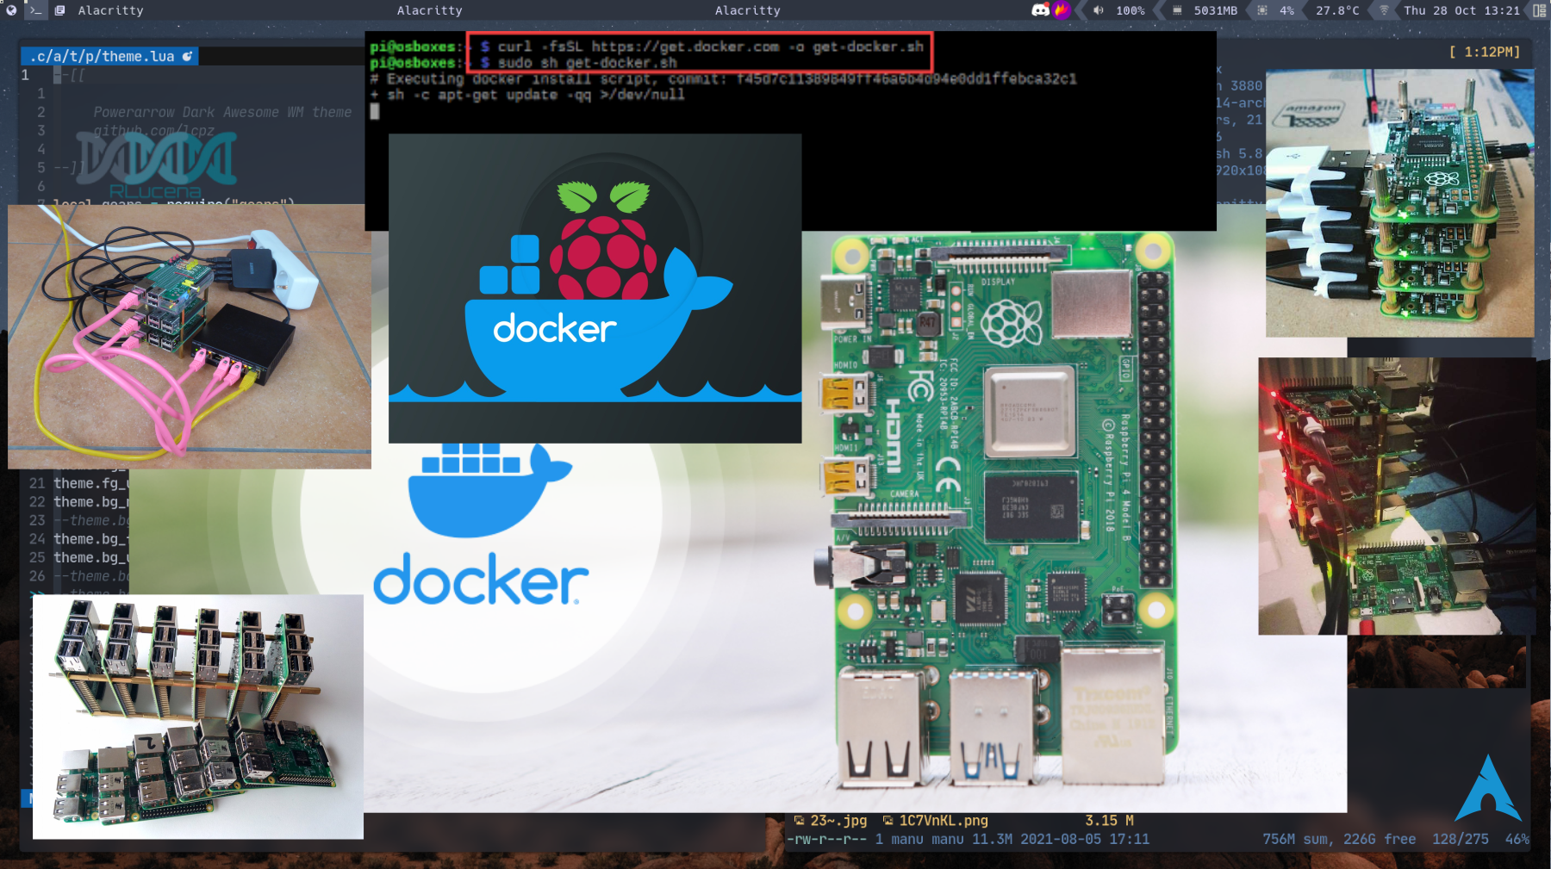
Task: Click the Wi-Fi network icon
Action: [x=1385, y=10]
